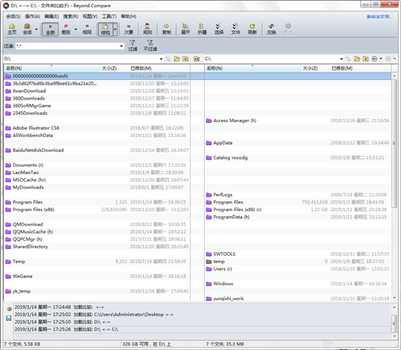Open the 工具(T) menu
Image resolution: width=401 pixels, height=350 pixels.
[109, 15]
